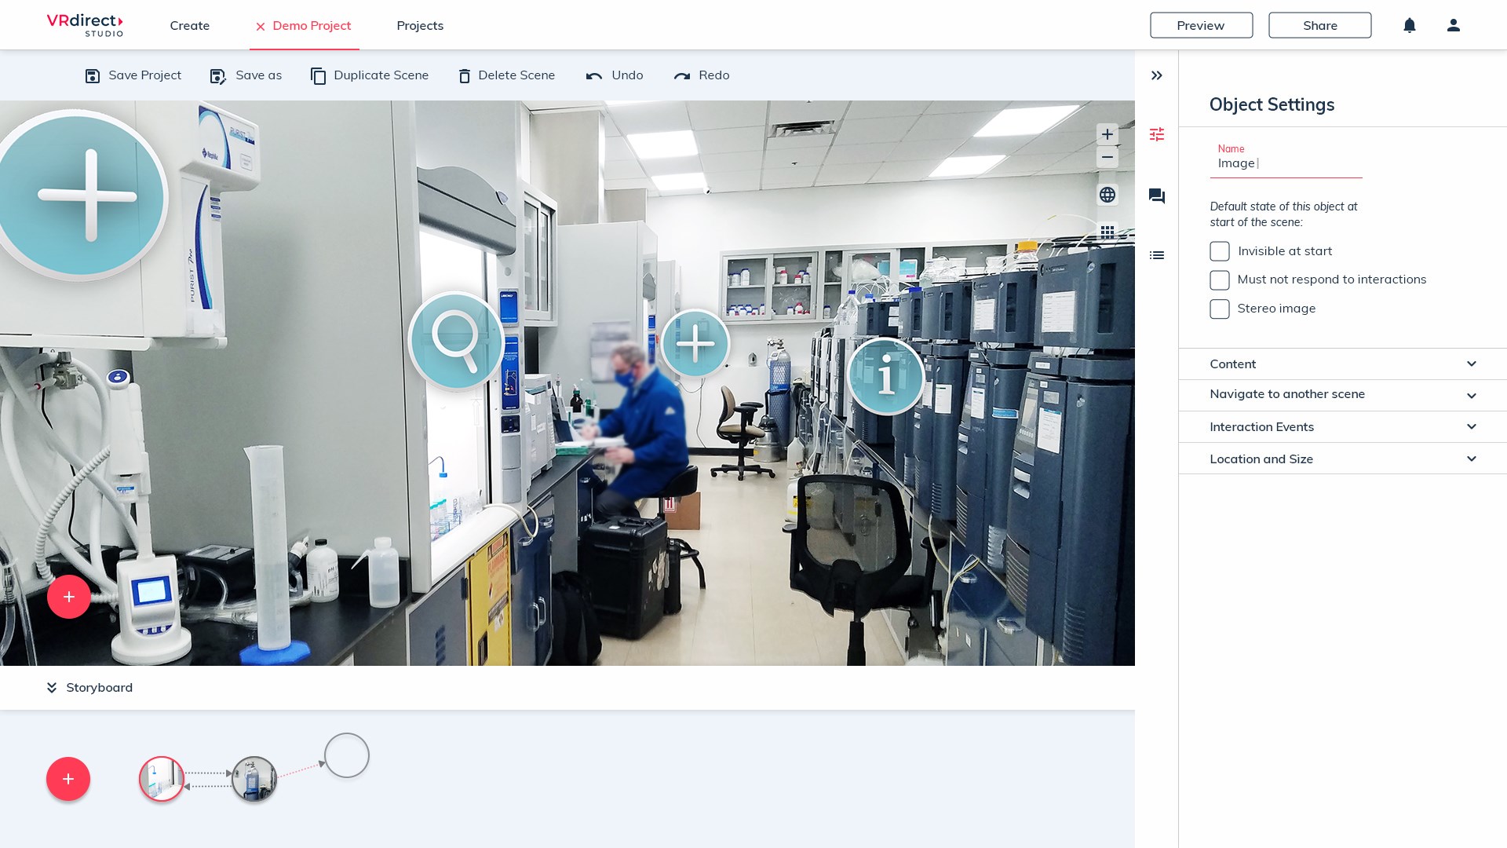Screen dimensions: 1507x848
Task: Click the globe view icon
Action: (x=1107, y=195)
